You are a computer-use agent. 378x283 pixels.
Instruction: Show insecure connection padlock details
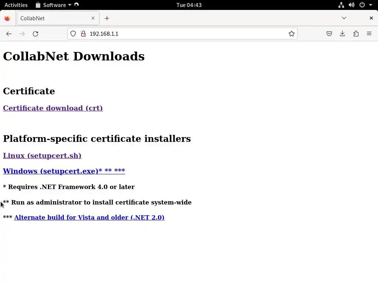coord(83,34)
